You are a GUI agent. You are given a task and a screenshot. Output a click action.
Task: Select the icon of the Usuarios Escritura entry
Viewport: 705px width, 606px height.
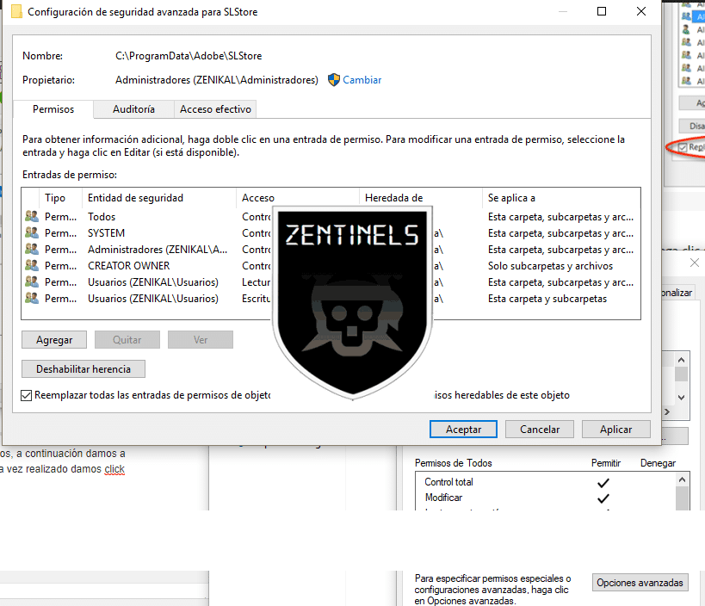pos(32,299)
